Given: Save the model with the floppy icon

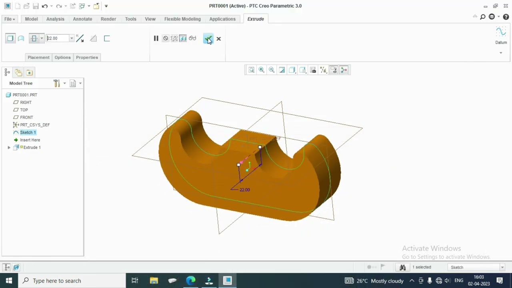Looking at the screenshot, I should pos(36,6).
